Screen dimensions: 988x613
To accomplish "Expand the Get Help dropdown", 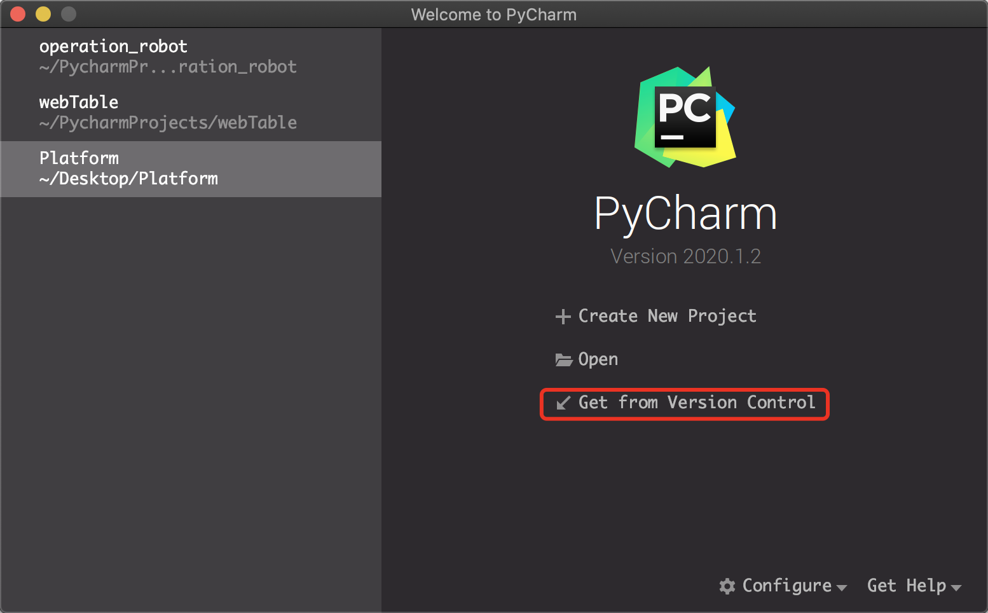I will click(x=914, y=586).
